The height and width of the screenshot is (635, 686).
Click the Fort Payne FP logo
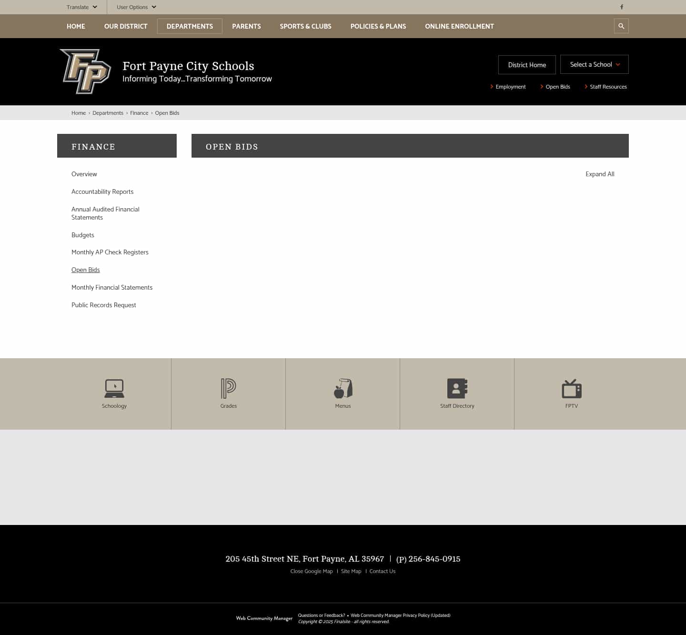coord(85,71)
